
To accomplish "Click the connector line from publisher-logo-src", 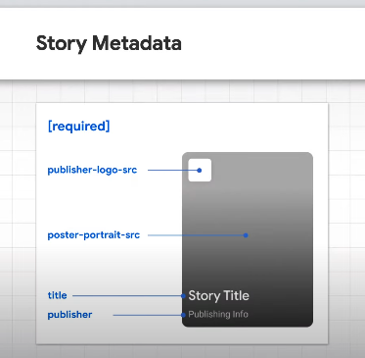I will click(172, 170).
